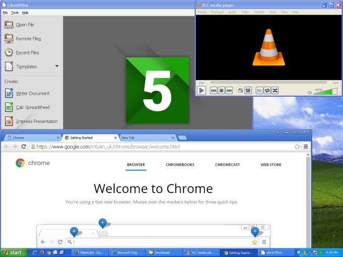
Task: Open VideoLAN taskbar item
Action: coord(90,252)
